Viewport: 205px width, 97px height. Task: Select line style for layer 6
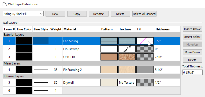[x=41, y=91]
